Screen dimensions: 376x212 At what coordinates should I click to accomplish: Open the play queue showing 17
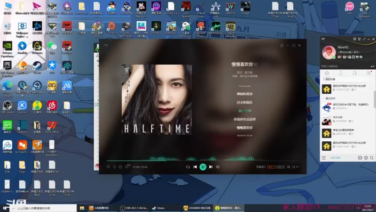click(296, 167)
